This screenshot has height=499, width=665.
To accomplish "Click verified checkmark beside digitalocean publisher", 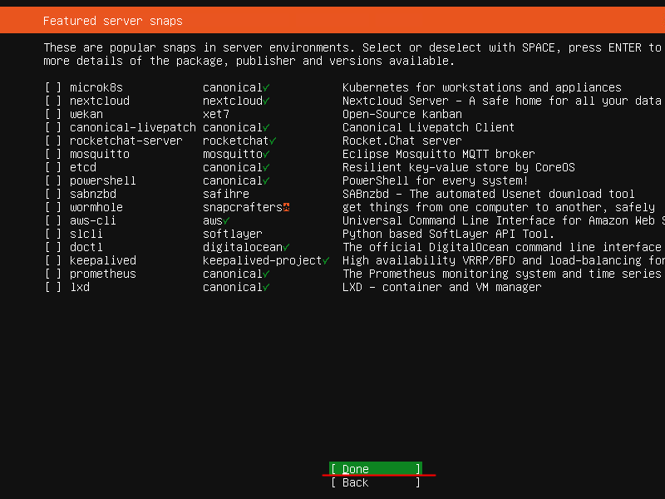I will 286,248.
